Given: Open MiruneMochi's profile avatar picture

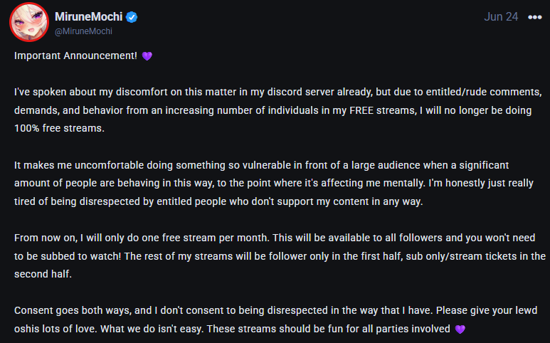Looking at the screenshot, I should click(x=29, y=22).
